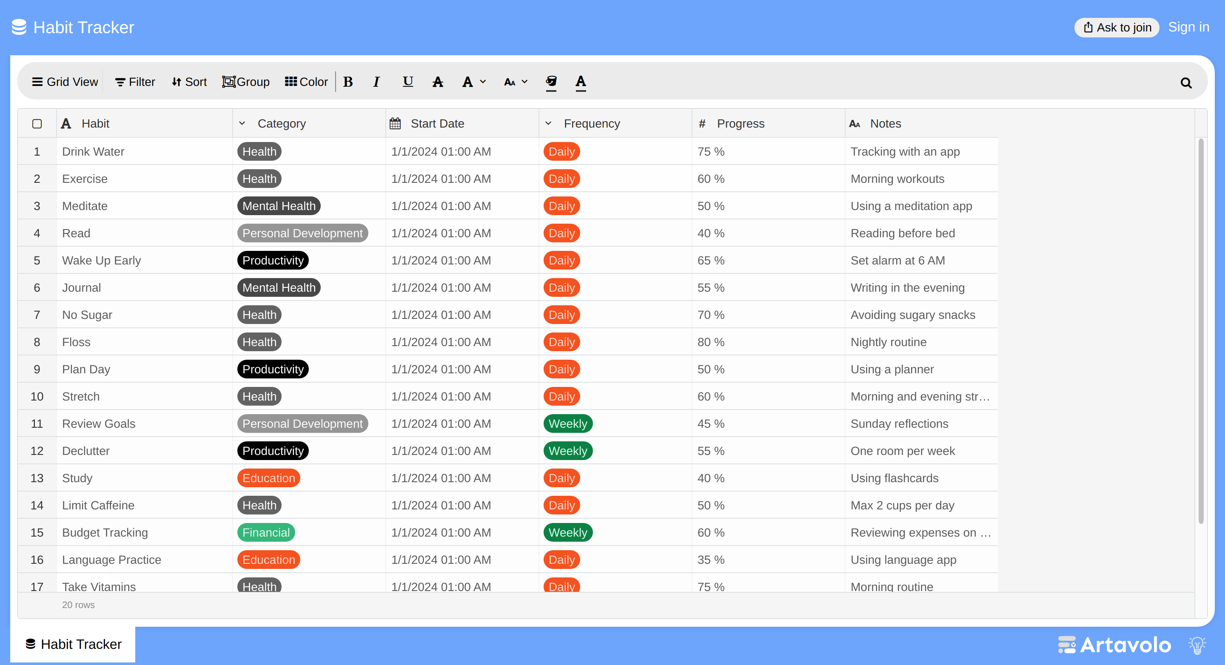Click the database logo icon

pos(19,27)
